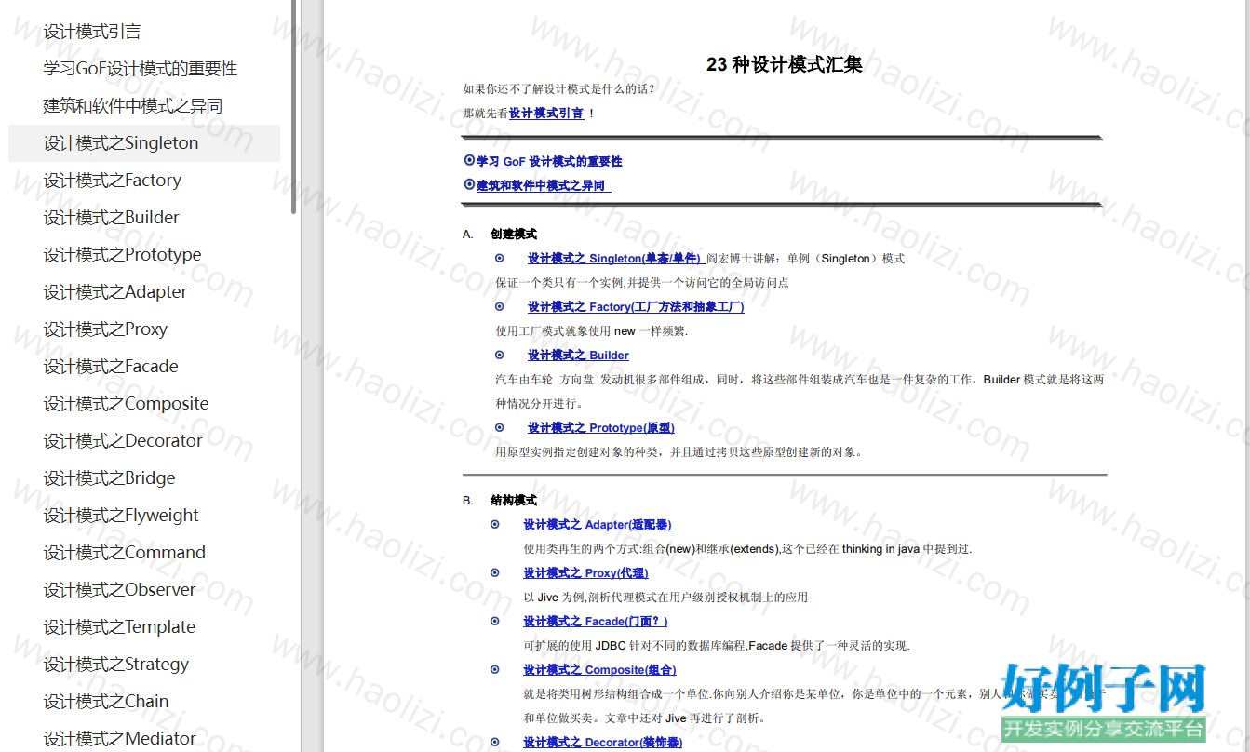This screenshot has height=752, width=1250.
Task: Follow link 设计模式之 Decorator(装饰器)
Action: (x=602, y=742)
